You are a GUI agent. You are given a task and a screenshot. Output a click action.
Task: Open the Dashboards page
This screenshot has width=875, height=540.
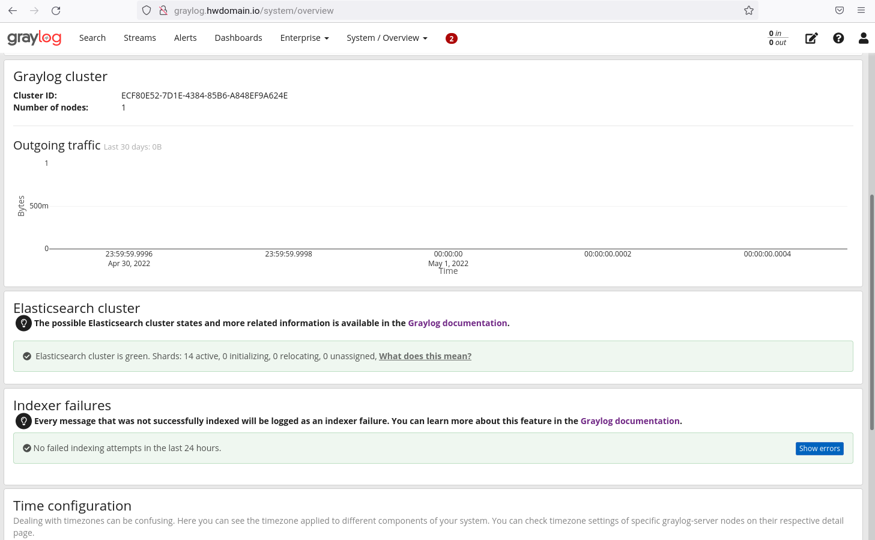(x=238, y=38)
